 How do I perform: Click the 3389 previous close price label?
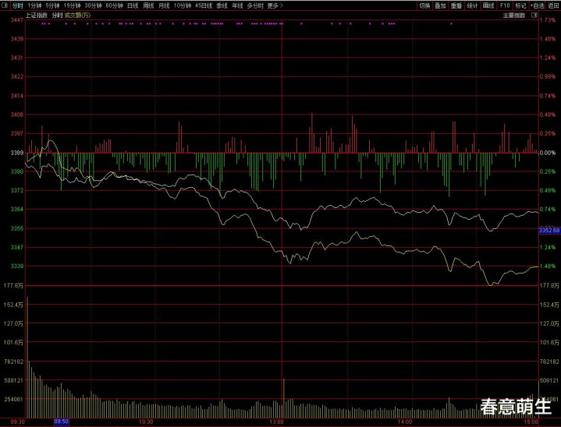(x=17, y=153)
